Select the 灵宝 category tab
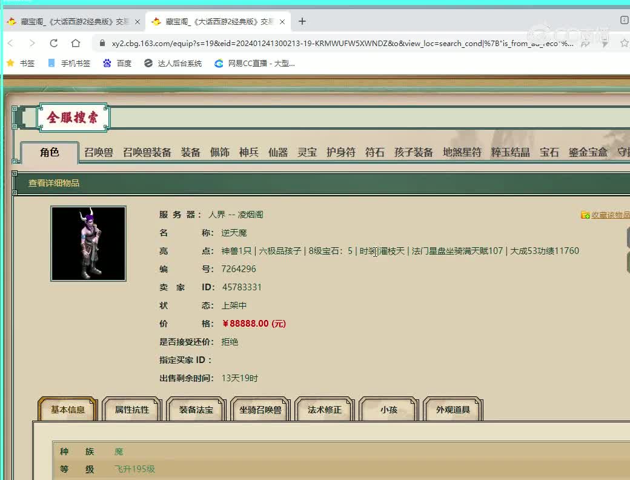This screenshot has width=630, height=480. pyautogui.click(x=307, y=152)
